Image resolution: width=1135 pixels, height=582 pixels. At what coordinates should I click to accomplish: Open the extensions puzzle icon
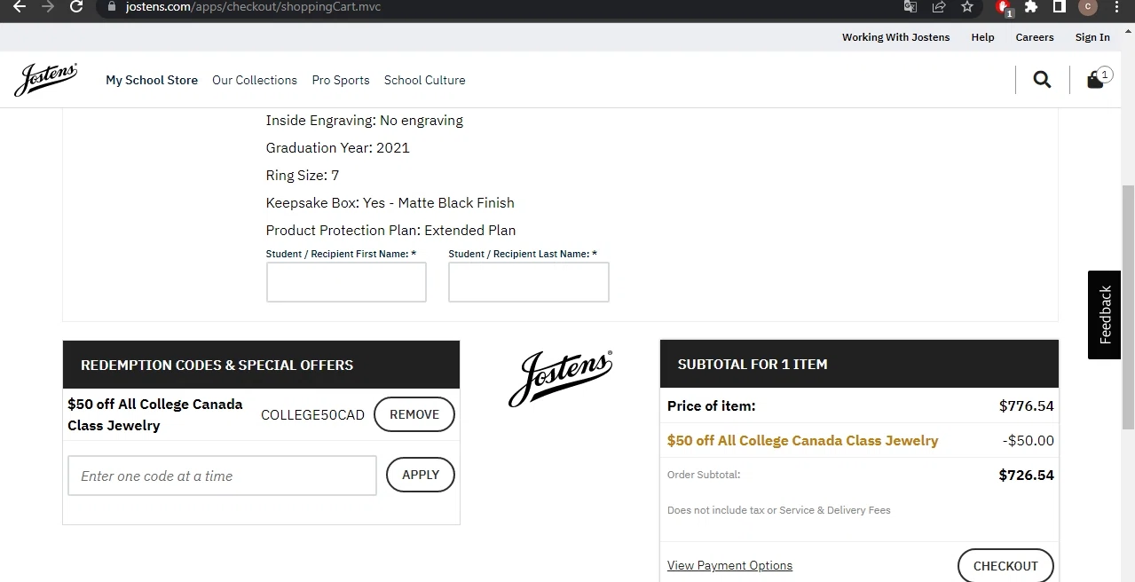1031,6
